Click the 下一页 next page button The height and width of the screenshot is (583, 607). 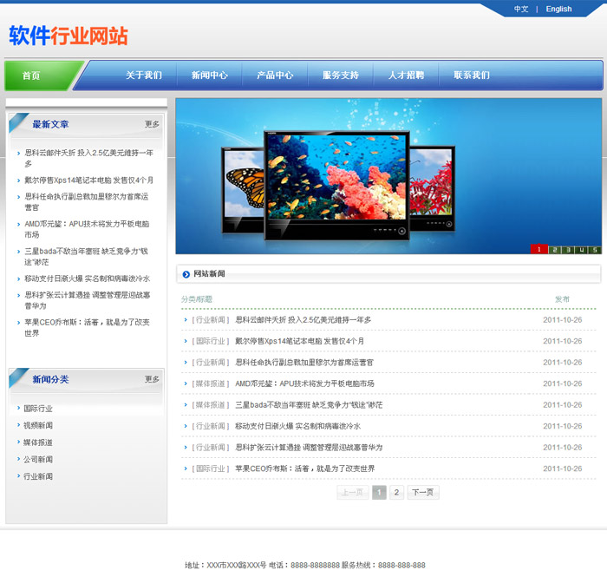[x=422, y=493]
